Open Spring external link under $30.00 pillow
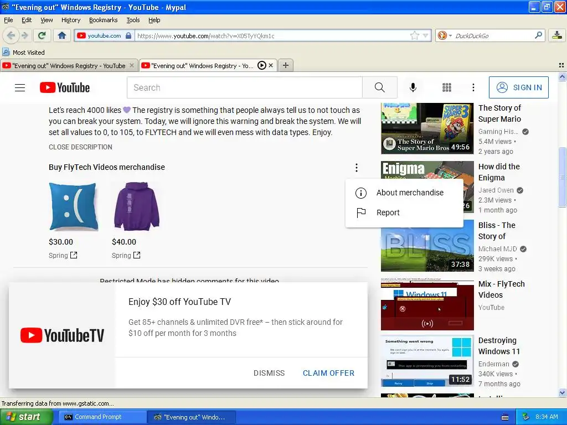The height and width of the screenshot is (425, 567). tap(63, 256)
